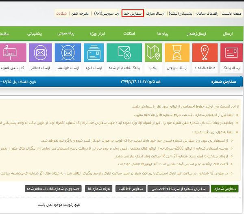Open پشتیبانی(تیکت) support link
This screenshot has width=244, height=214.
click(x=181, y=13)
